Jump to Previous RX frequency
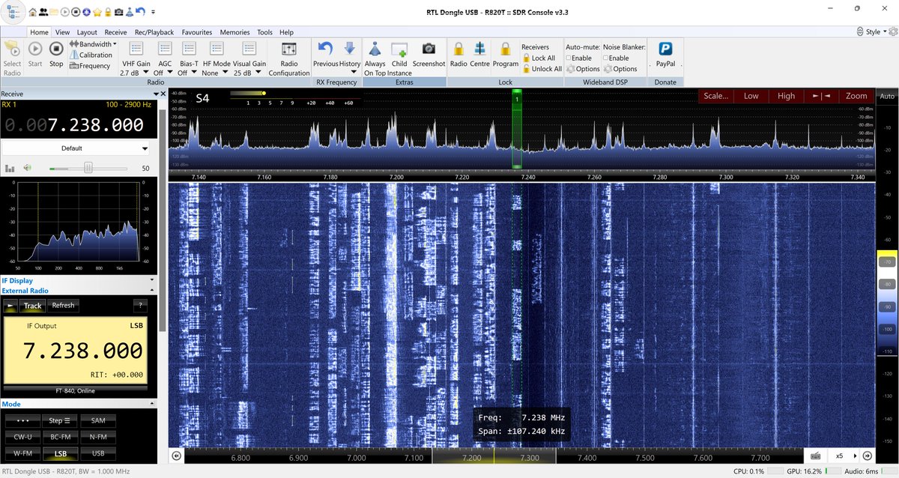Viewport: 899px width, 478px height. click(324, 56)
